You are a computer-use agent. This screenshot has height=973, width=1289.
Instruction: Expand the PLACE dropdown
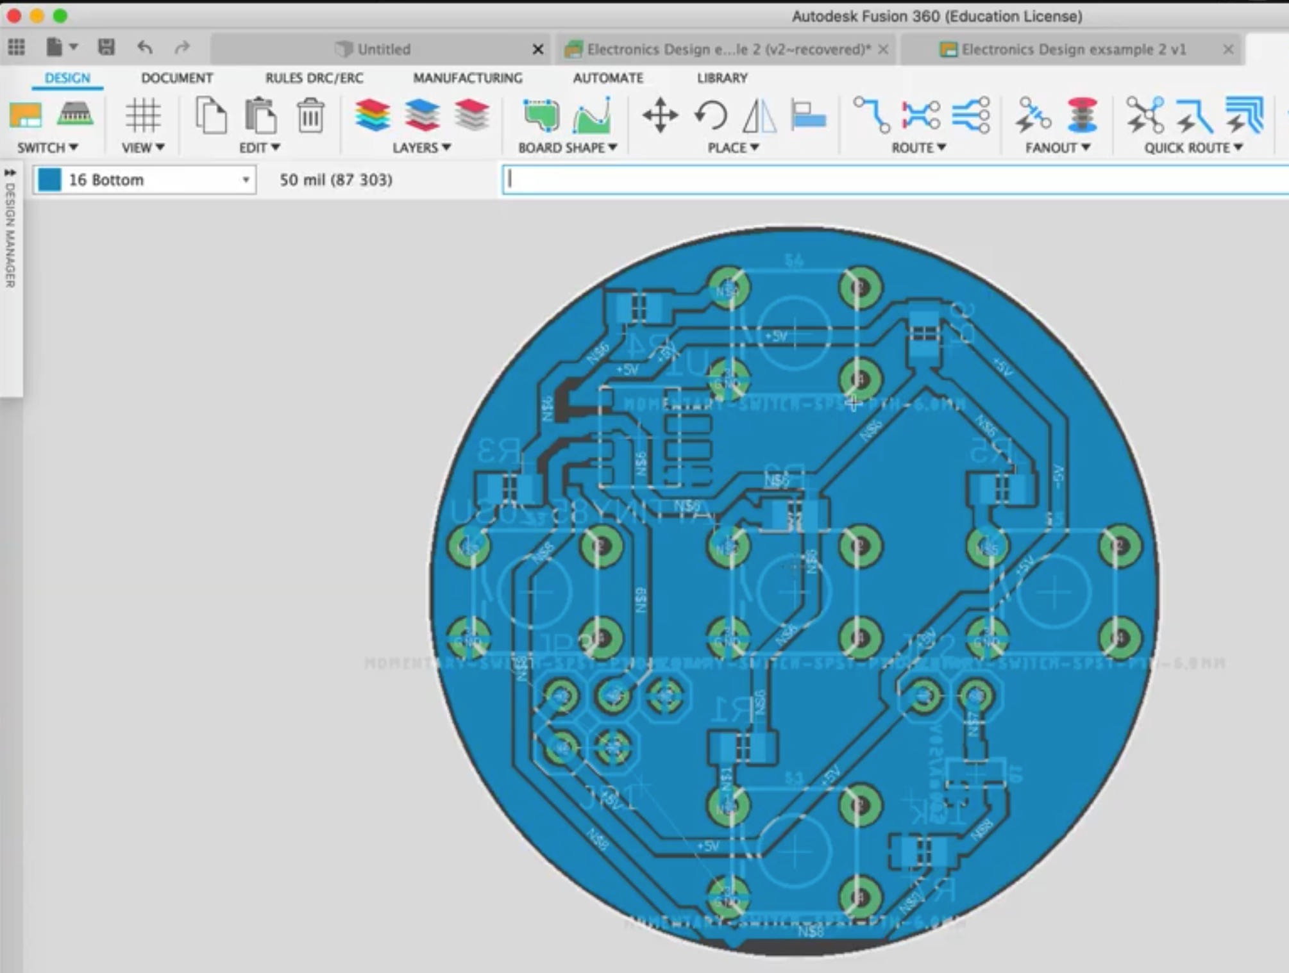(x=734, y=148)
